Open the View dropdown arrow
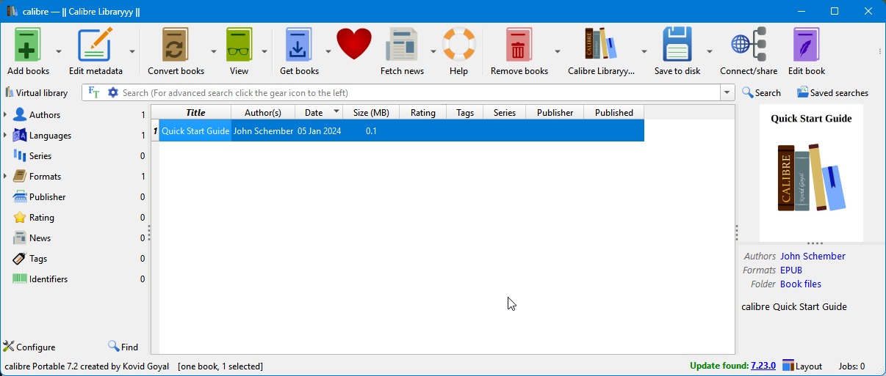The height and width of the screenshot is (376, 886). point(264,51)
